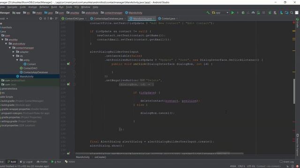Open the Refactor menu
Screen dimensions: 300x168
(x=44, y=7)
